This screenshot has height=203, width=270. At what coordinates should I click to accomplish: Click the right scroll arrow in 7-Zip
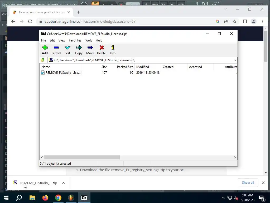[235, 158]
